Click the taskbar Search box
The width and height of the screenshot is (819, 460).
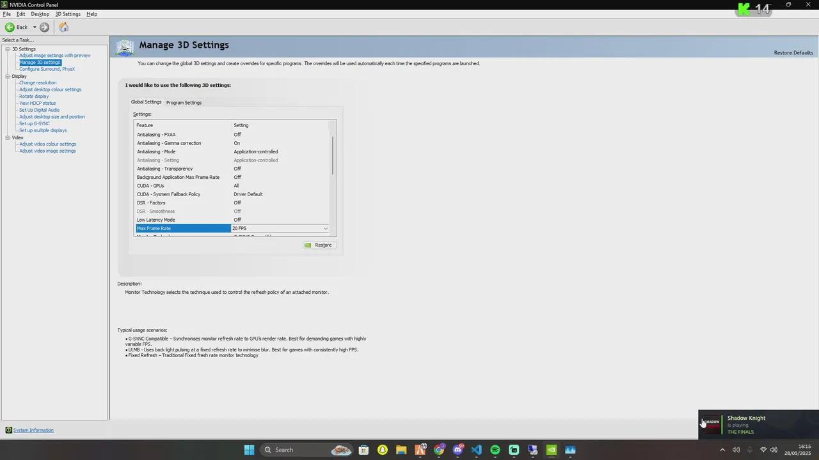click(308, 450)
